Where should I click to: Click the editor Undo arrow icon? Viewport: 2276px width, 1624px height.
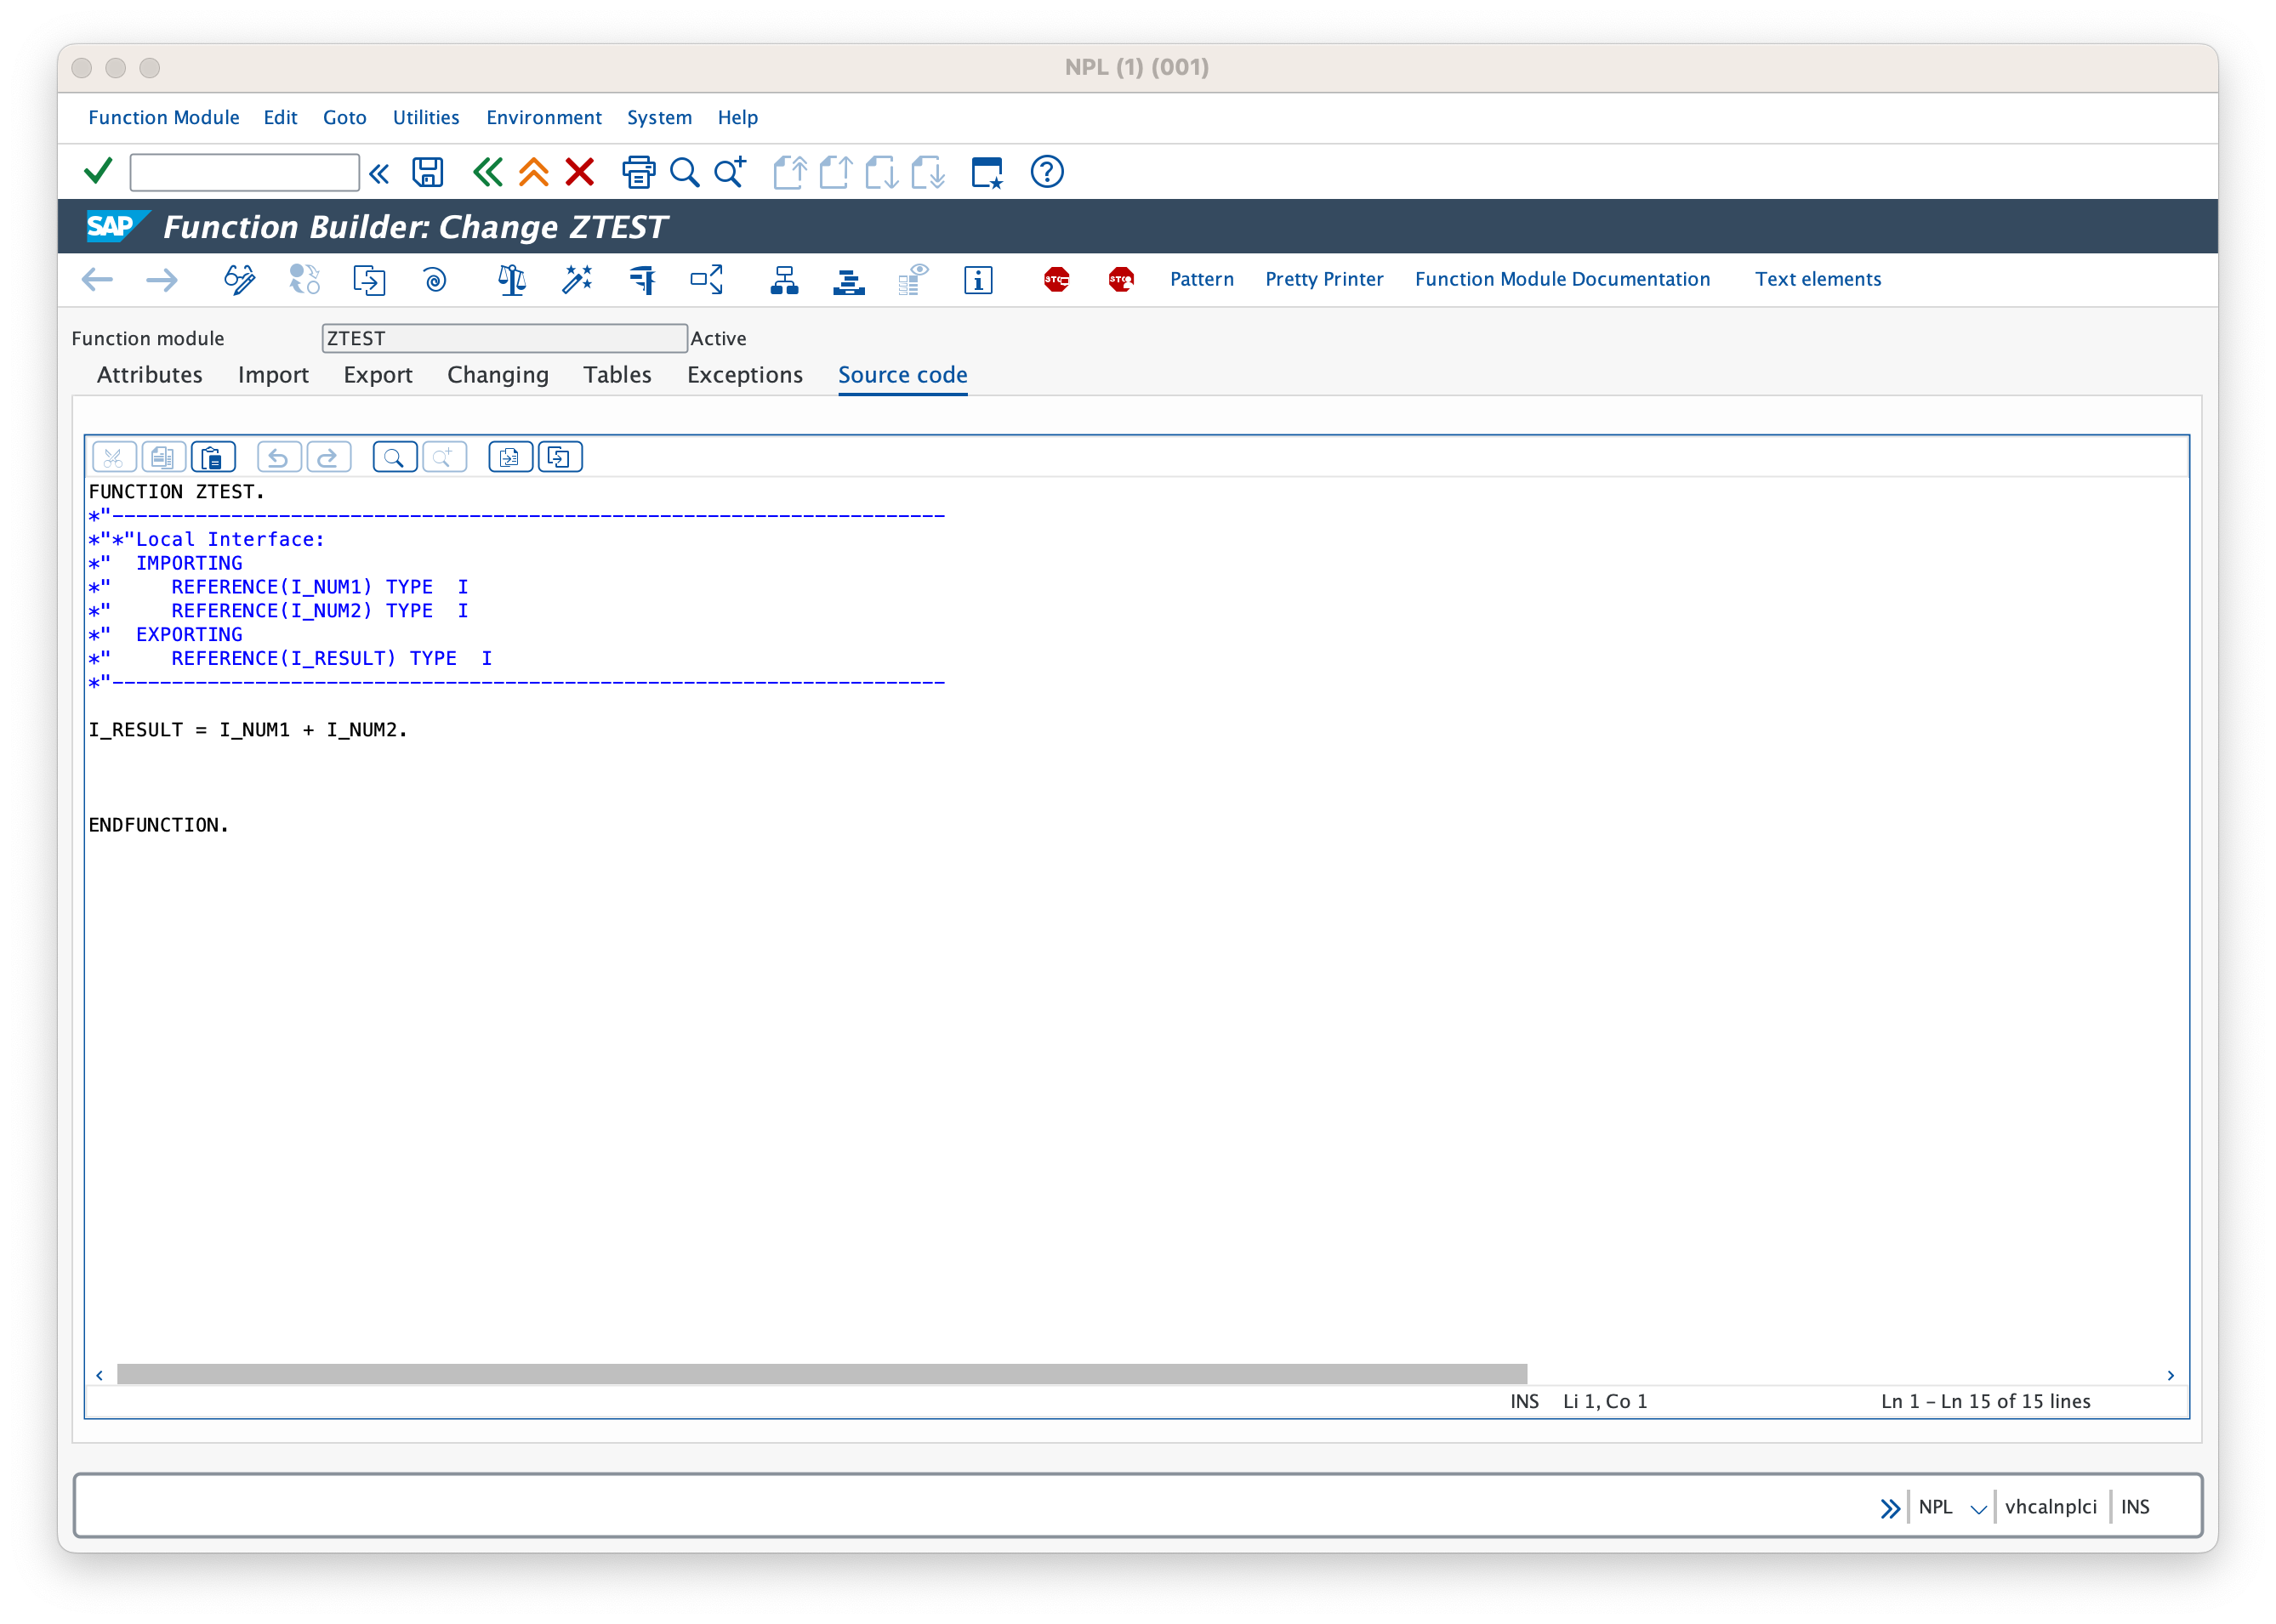tap(279, 458)
